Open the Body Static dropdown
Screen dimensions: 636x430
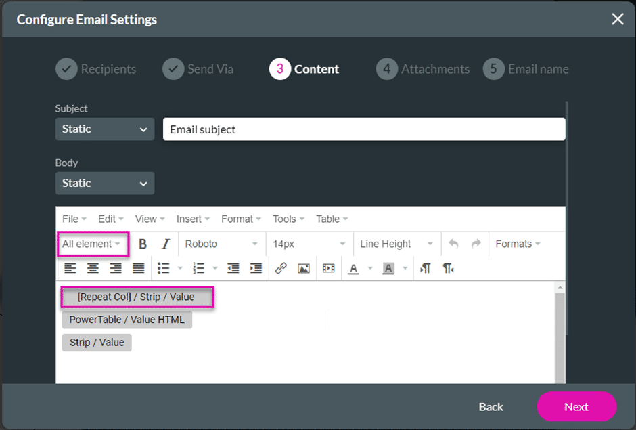click(x=105, y=184)
